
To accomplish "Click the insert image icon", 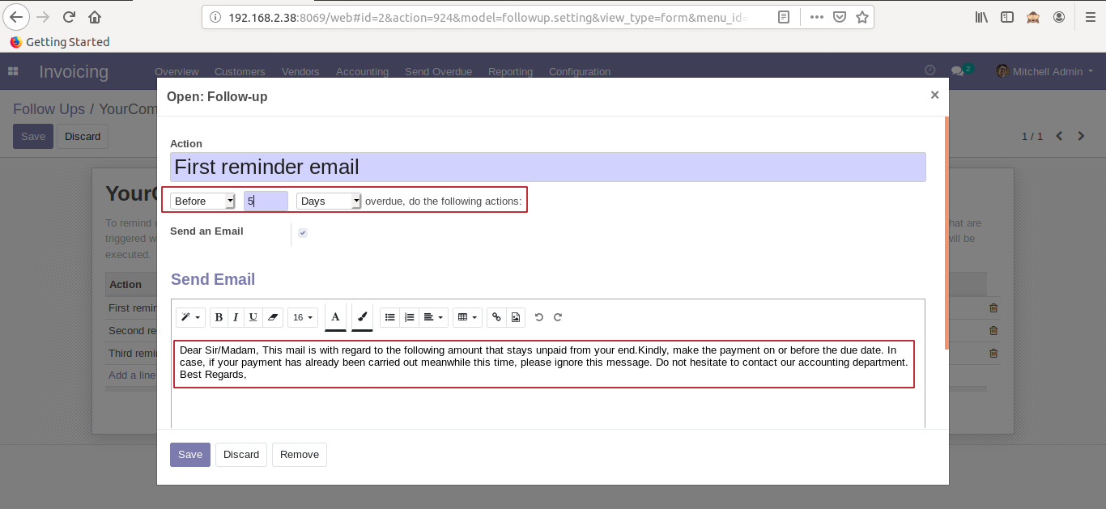I will [x=516, y=317].
